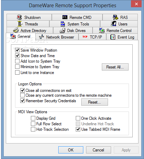Screen dimensions: 144x159
Task: Open the RAS tab
Action: tap(120, 17)
